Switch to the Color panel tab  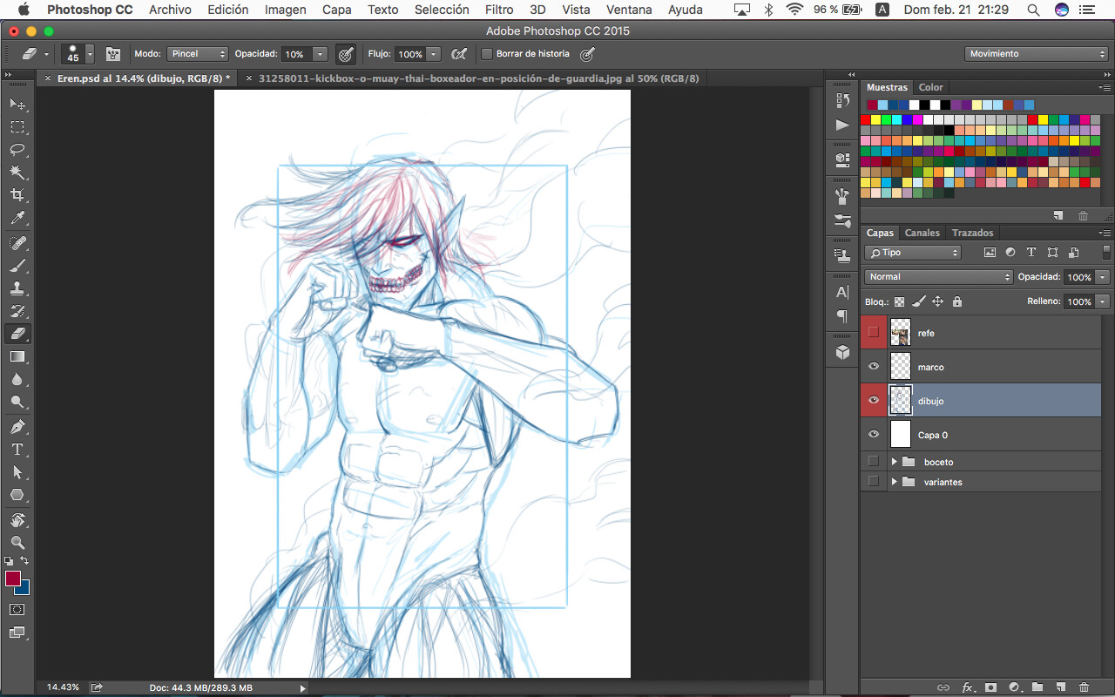[930, 87]
